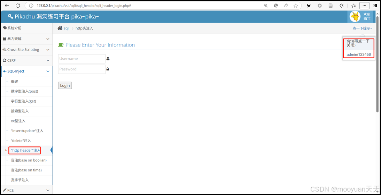Open the favorites list icon
The height and width of the screenshot is (195, 381).
[353, 5]
